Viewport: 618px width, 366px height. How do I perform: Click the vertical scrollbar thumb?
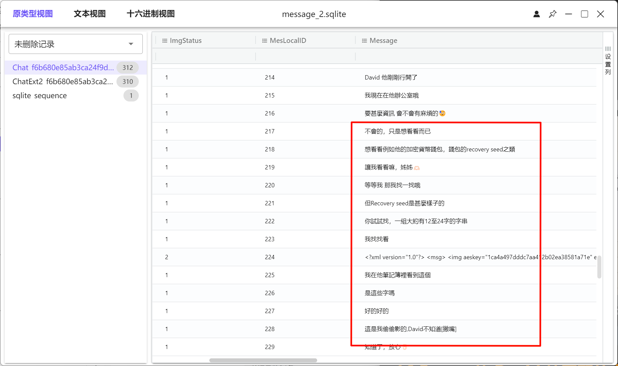pyautogui.click(x=599, y=267)
